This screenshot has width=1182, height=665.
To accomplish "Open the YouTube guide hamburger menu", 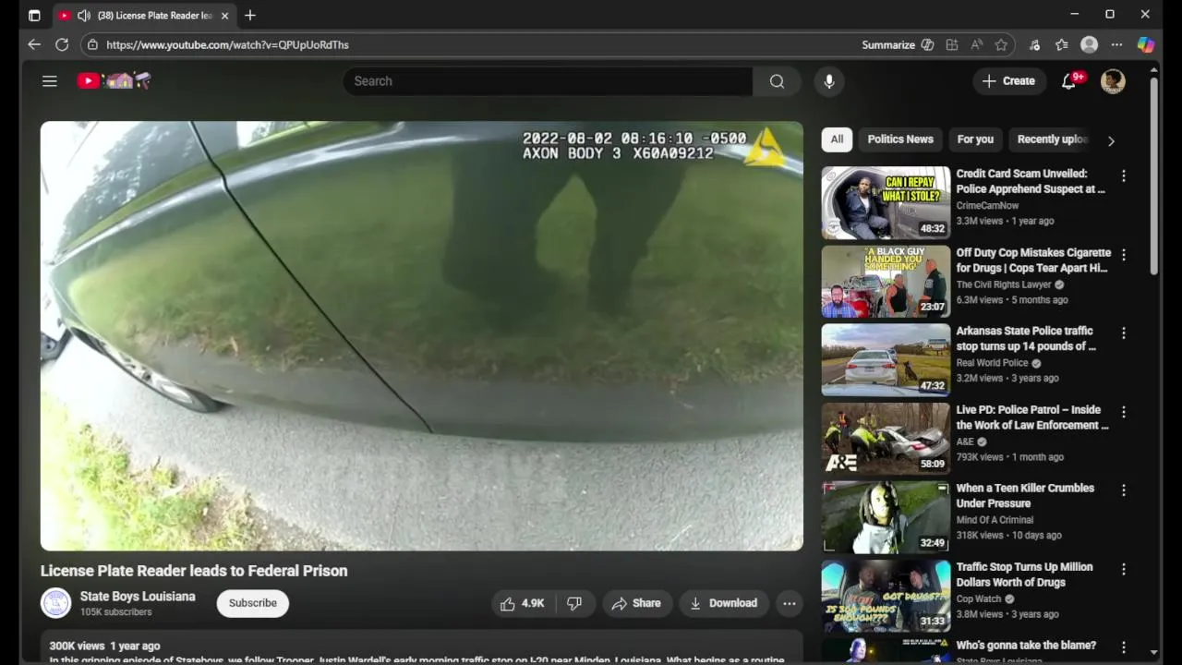I will point(50,81).
